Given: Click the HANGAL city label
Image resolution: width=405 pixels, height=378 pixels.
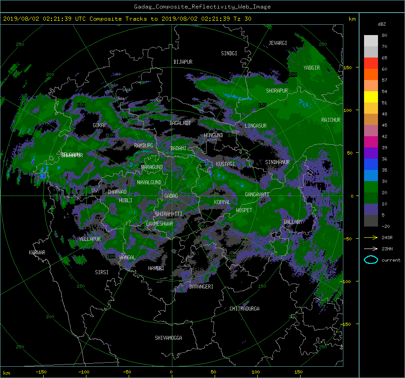Looking at the screenshot, I should coord(127,258).
